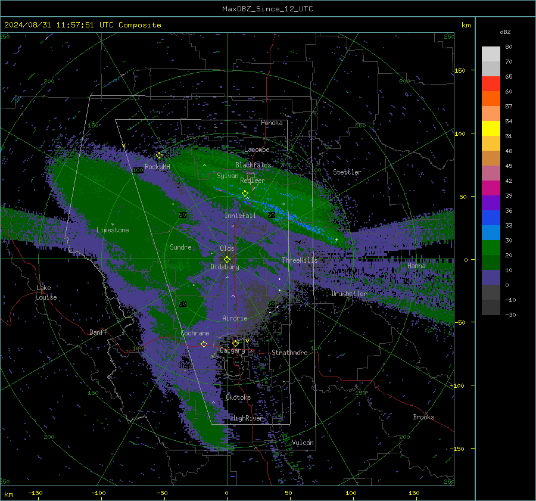Screen dimensions: 536x501
Task: Click the legend value -10
Action: point(510,300)
